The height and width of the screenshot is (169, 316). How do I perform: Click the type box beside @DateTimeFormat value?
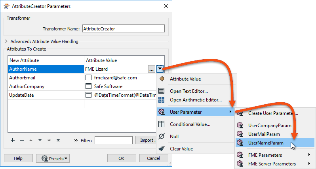pyautogui.click(x=88, y=95)
